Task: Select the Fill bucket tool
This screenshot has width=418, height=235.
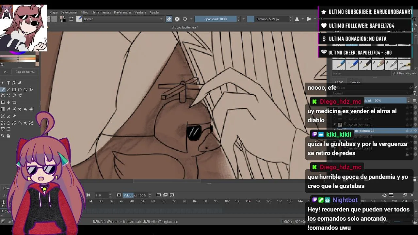Action: [x=25, y=109]
